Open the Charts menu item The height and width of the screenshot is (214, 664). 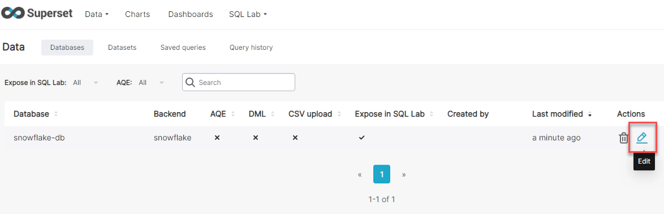pos(137,14)
